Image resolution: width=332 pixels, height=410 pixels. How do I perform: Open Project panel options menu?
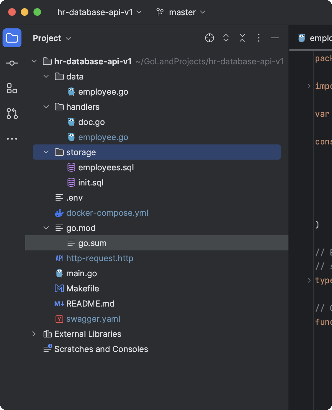point(259,38)
